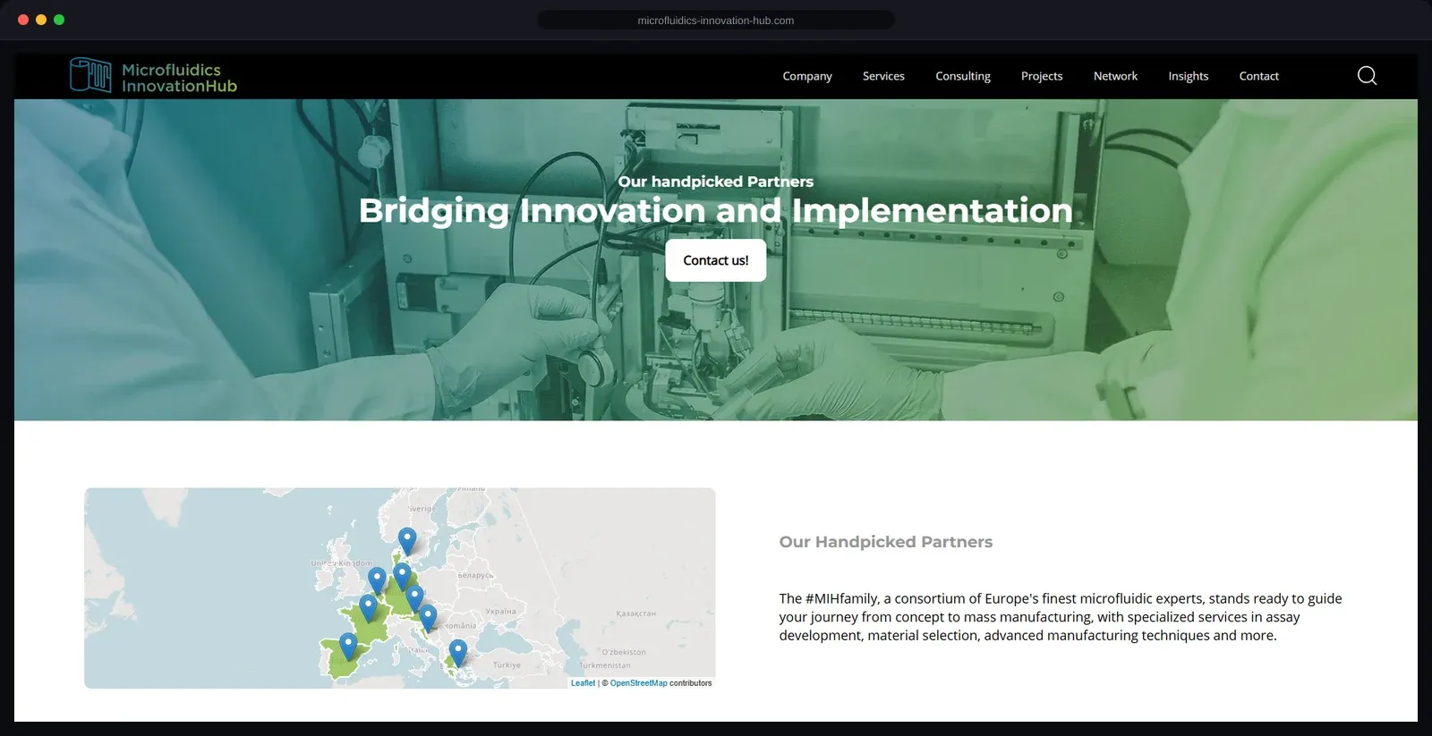1432x736 pixels.
Task: Click the Our Handpicked Partners heading
Action: pos(886,542)
